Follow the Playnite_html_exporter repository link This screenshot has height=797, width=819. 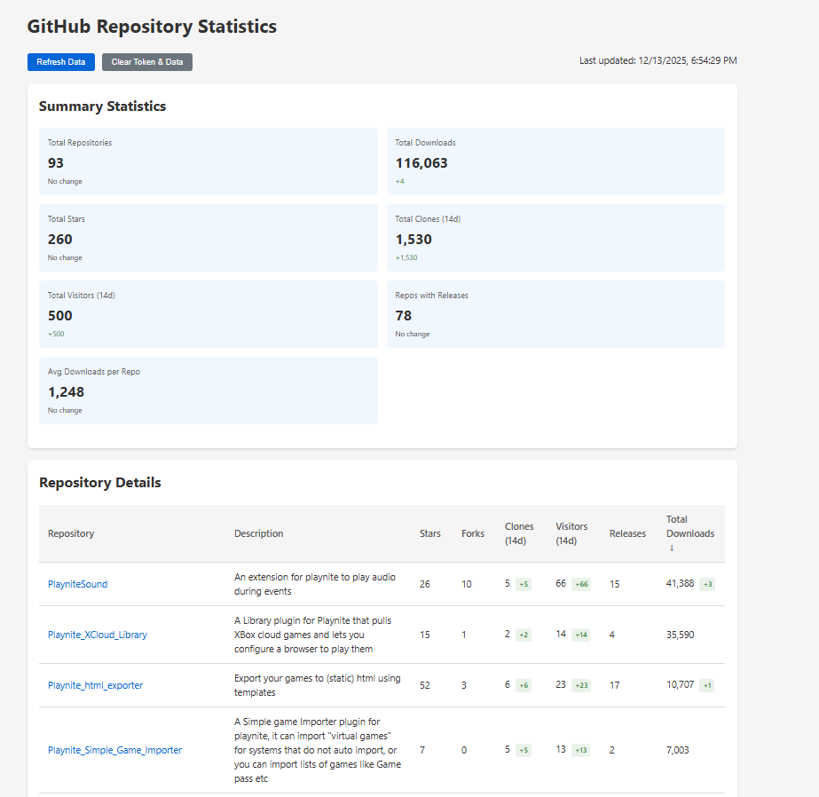pyautogui.click(x=95, y=685)
